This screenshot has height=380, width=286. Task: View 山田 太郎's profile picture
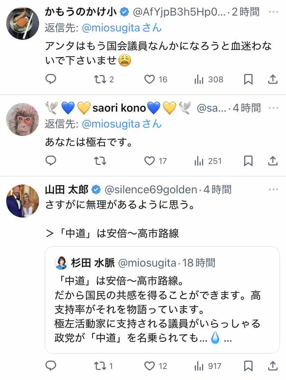coord(22,201)
